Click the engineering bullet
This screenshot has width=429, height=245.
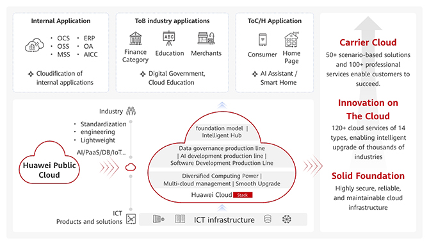[98, 132]
